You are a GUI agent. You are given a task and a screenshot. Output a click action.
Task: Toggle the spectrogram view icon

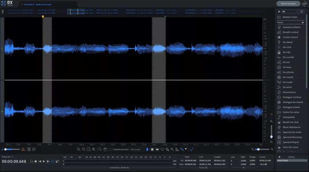point(23,149)
